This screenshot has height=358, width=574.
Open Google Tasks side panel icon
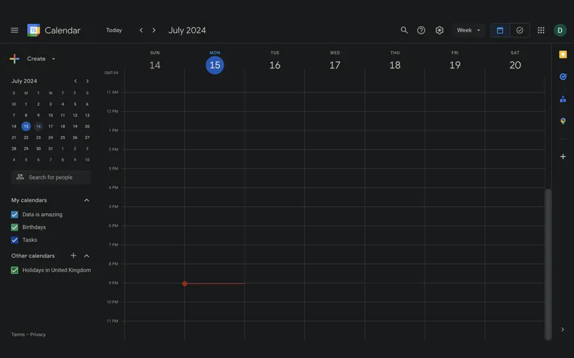[x=563, y=76]
